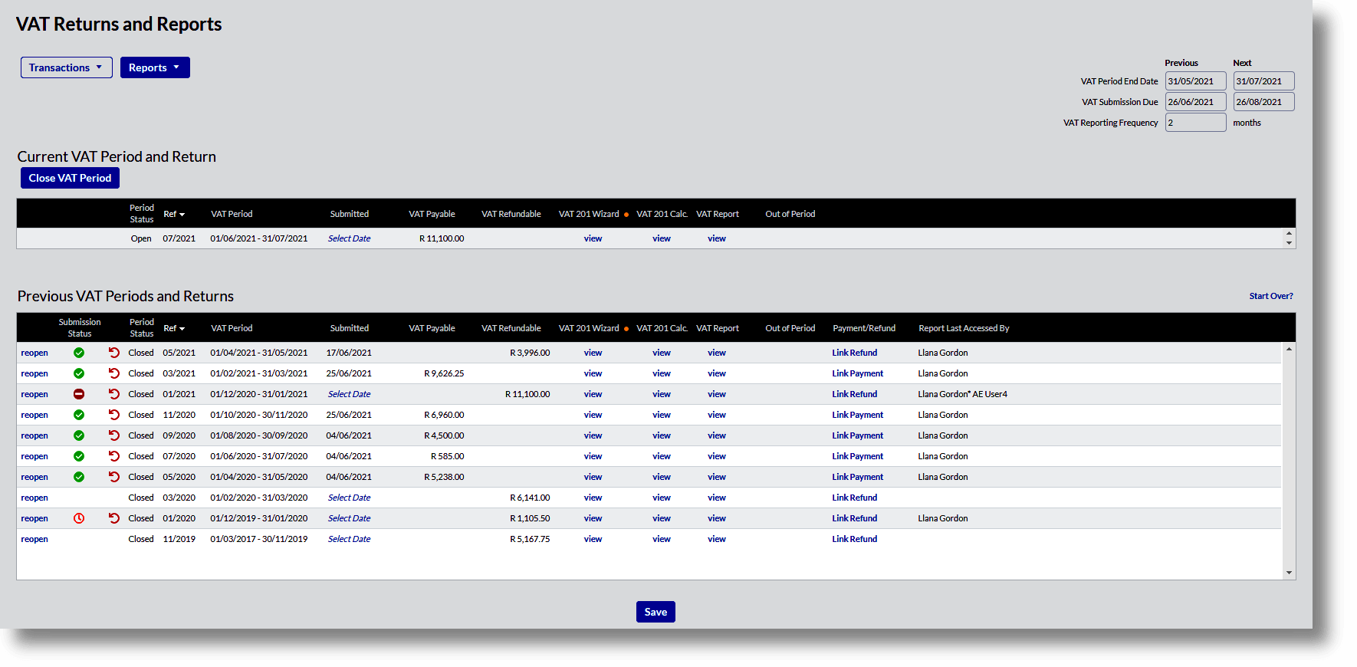View VAT Report for 01/2021

point(717,394)
